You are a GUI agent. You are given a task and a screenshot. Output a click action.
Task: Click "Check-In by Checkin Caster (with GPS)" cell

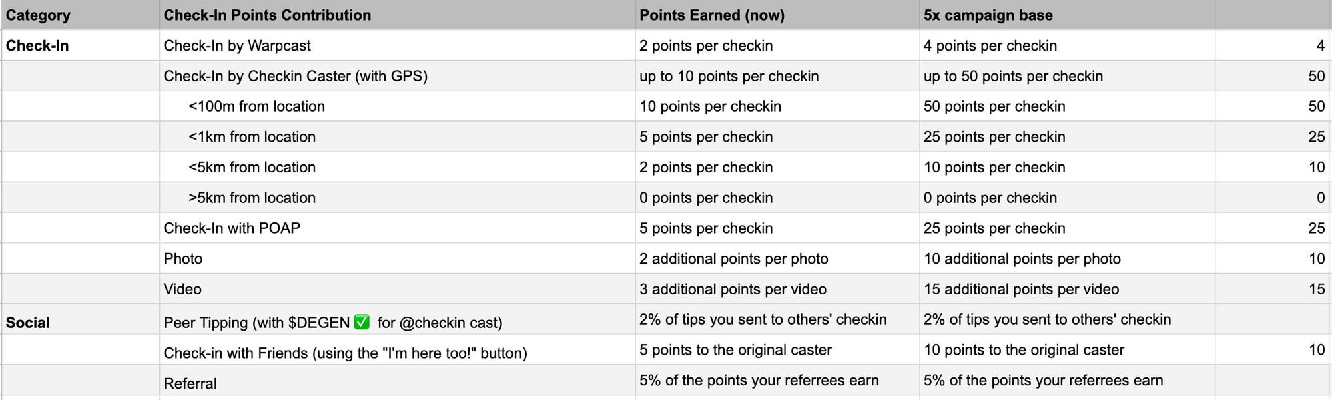[295, 77]
